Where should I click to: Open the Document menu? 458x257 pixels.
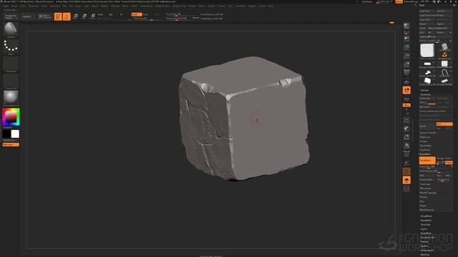(x=34, y=6)
